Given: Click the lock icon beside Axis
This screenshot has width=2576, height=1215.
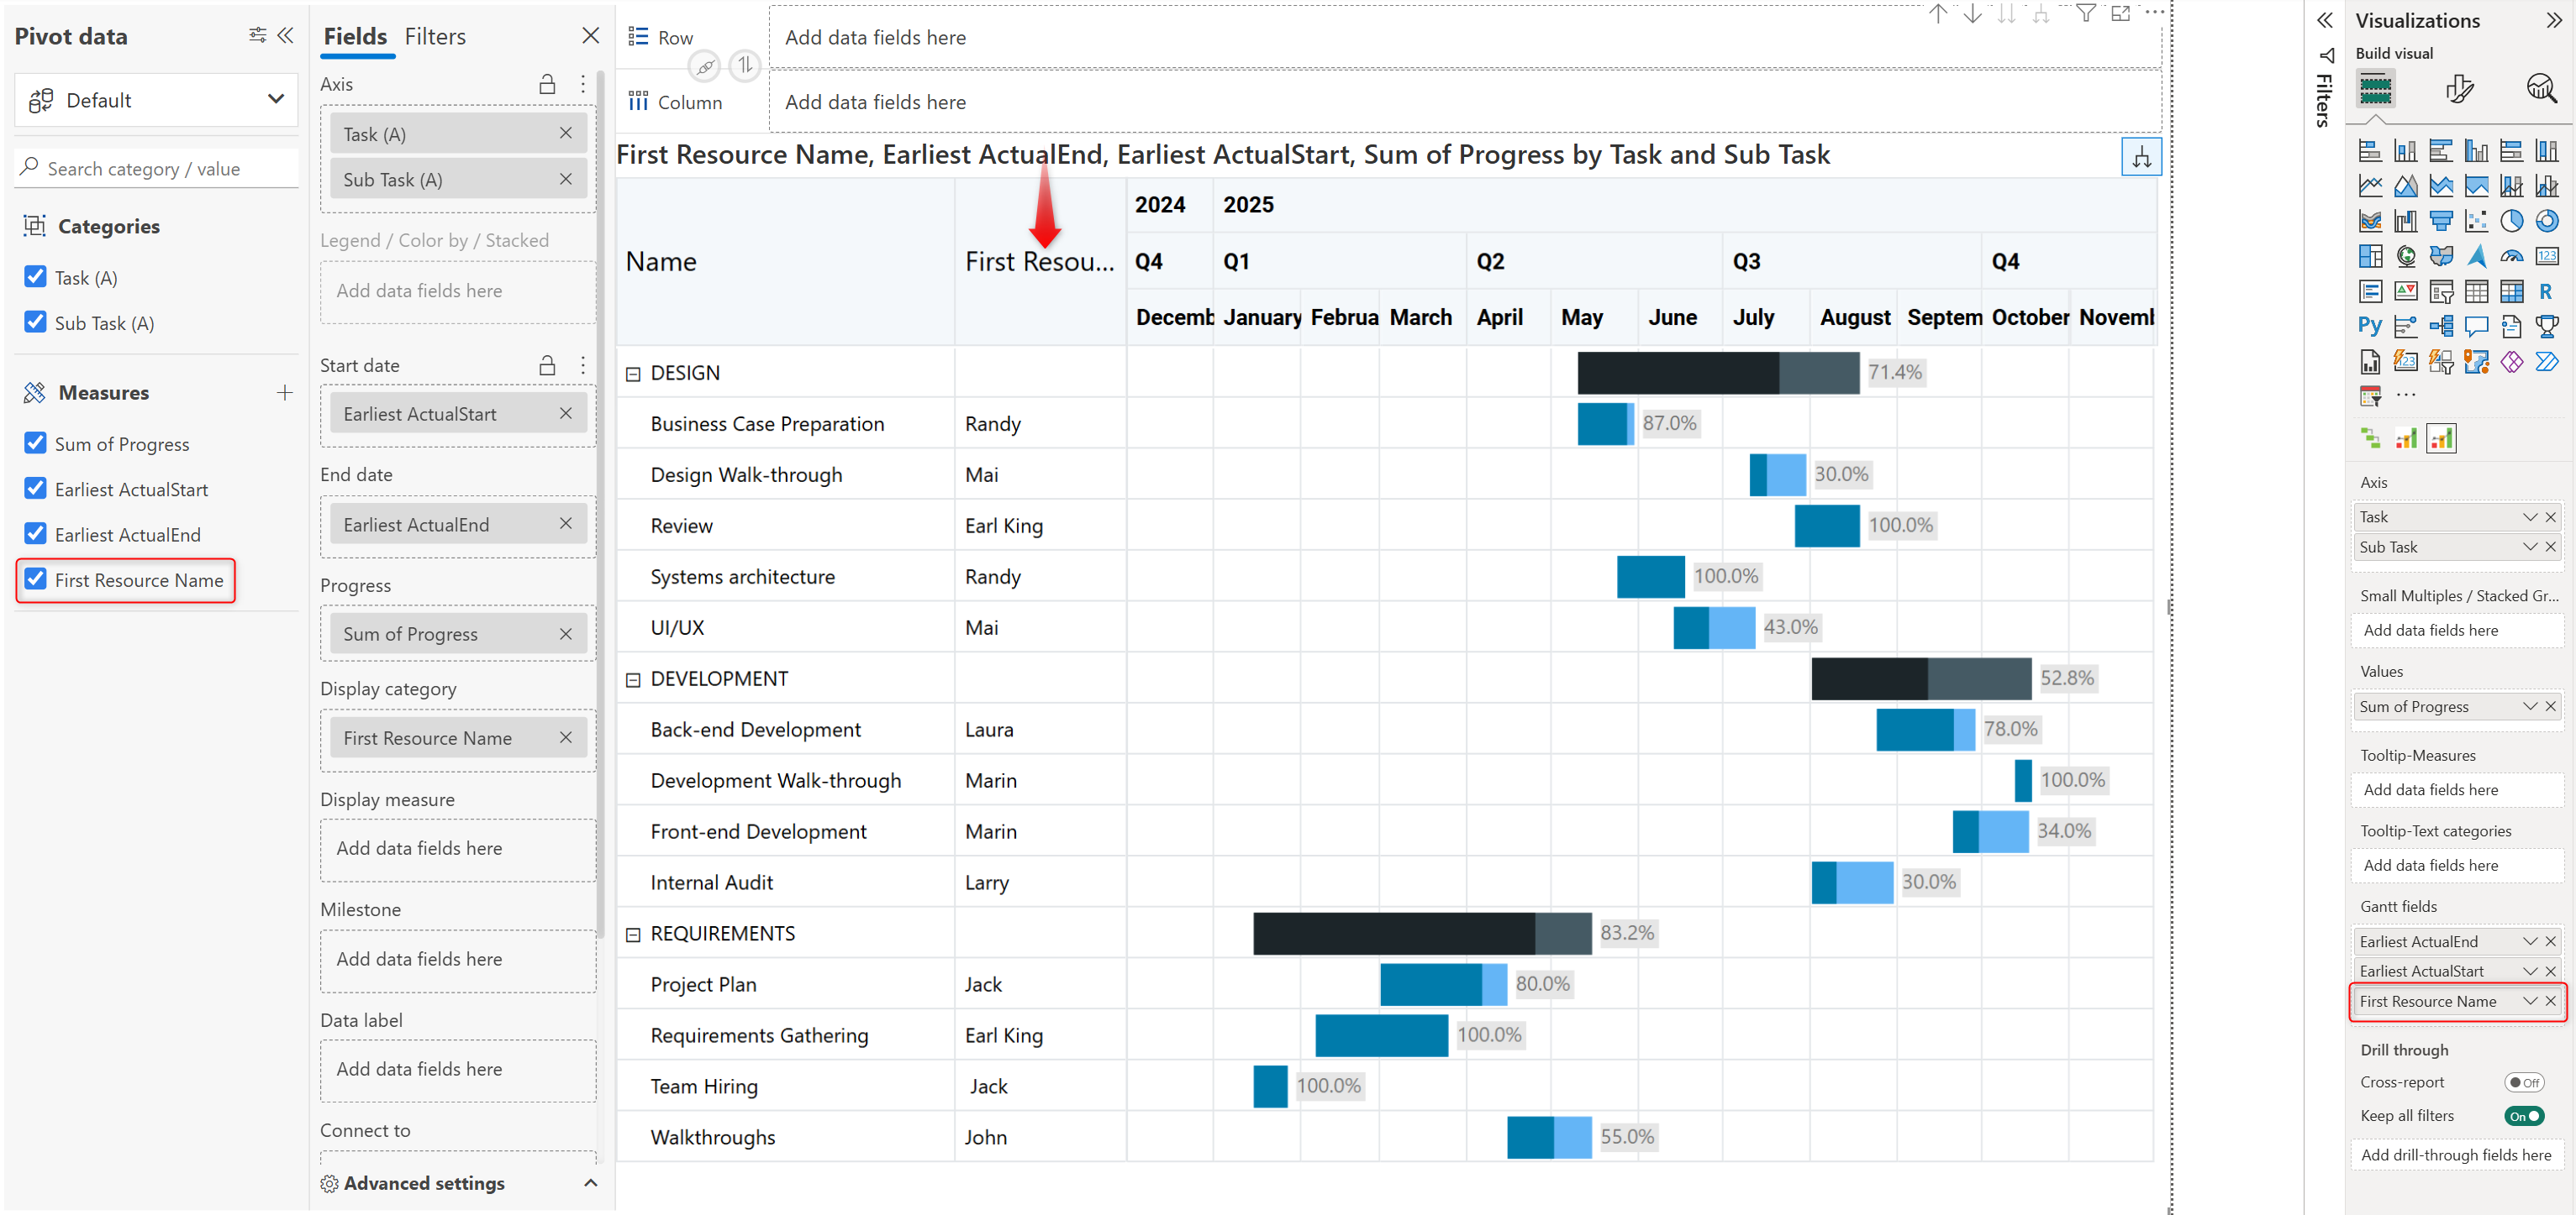Looking at the screenshot, I should 547,85.
